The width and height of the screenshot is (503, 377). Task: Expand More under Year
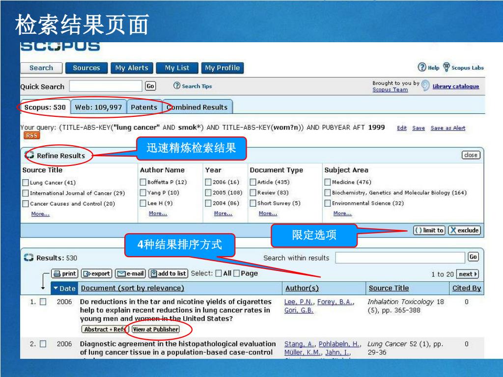click(223, 213)
